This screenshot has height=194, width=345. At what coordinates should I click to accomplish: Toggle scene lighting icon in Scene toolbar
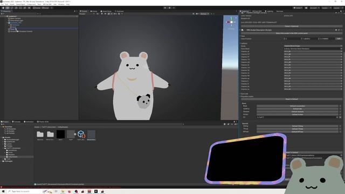(102, 14)
